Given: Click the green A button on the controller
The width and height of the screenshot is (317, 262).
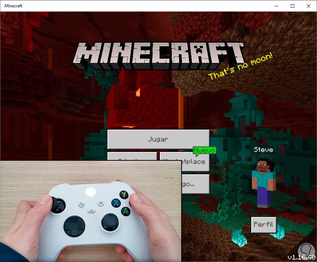Looking at the screenshot, I should tap(126, 211).
